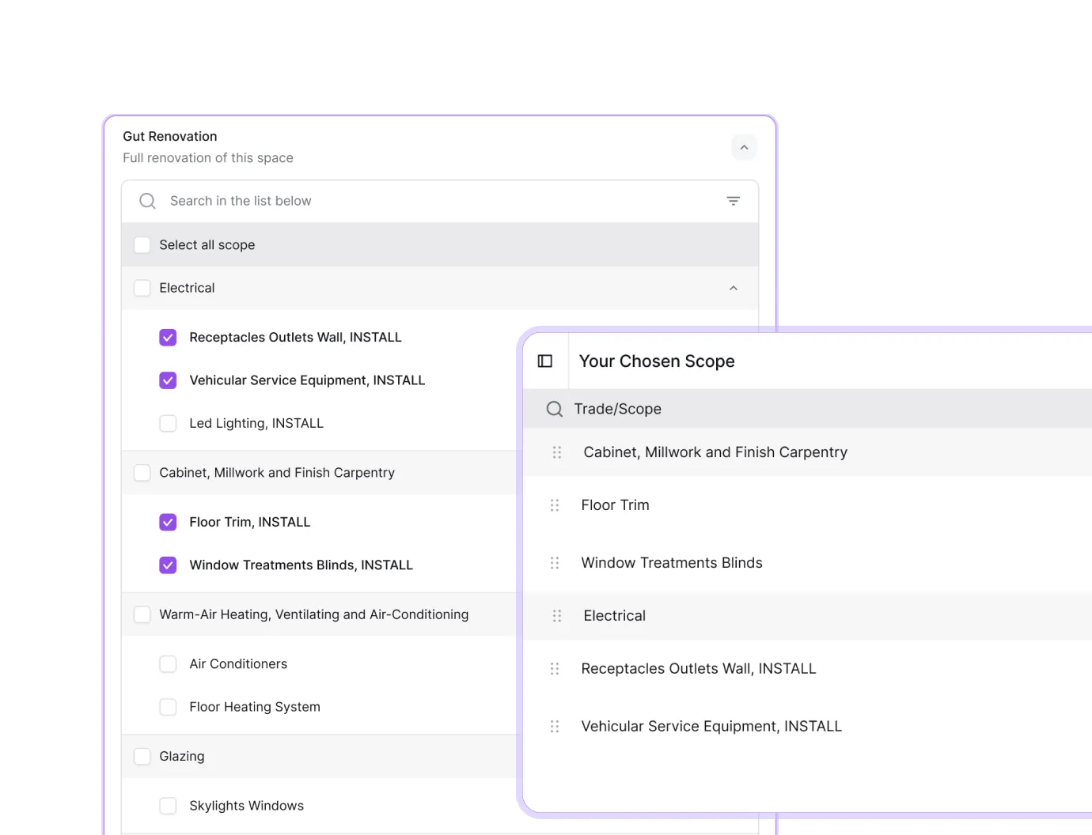Click the Full renovation of this space subtitle

point(208,158)
